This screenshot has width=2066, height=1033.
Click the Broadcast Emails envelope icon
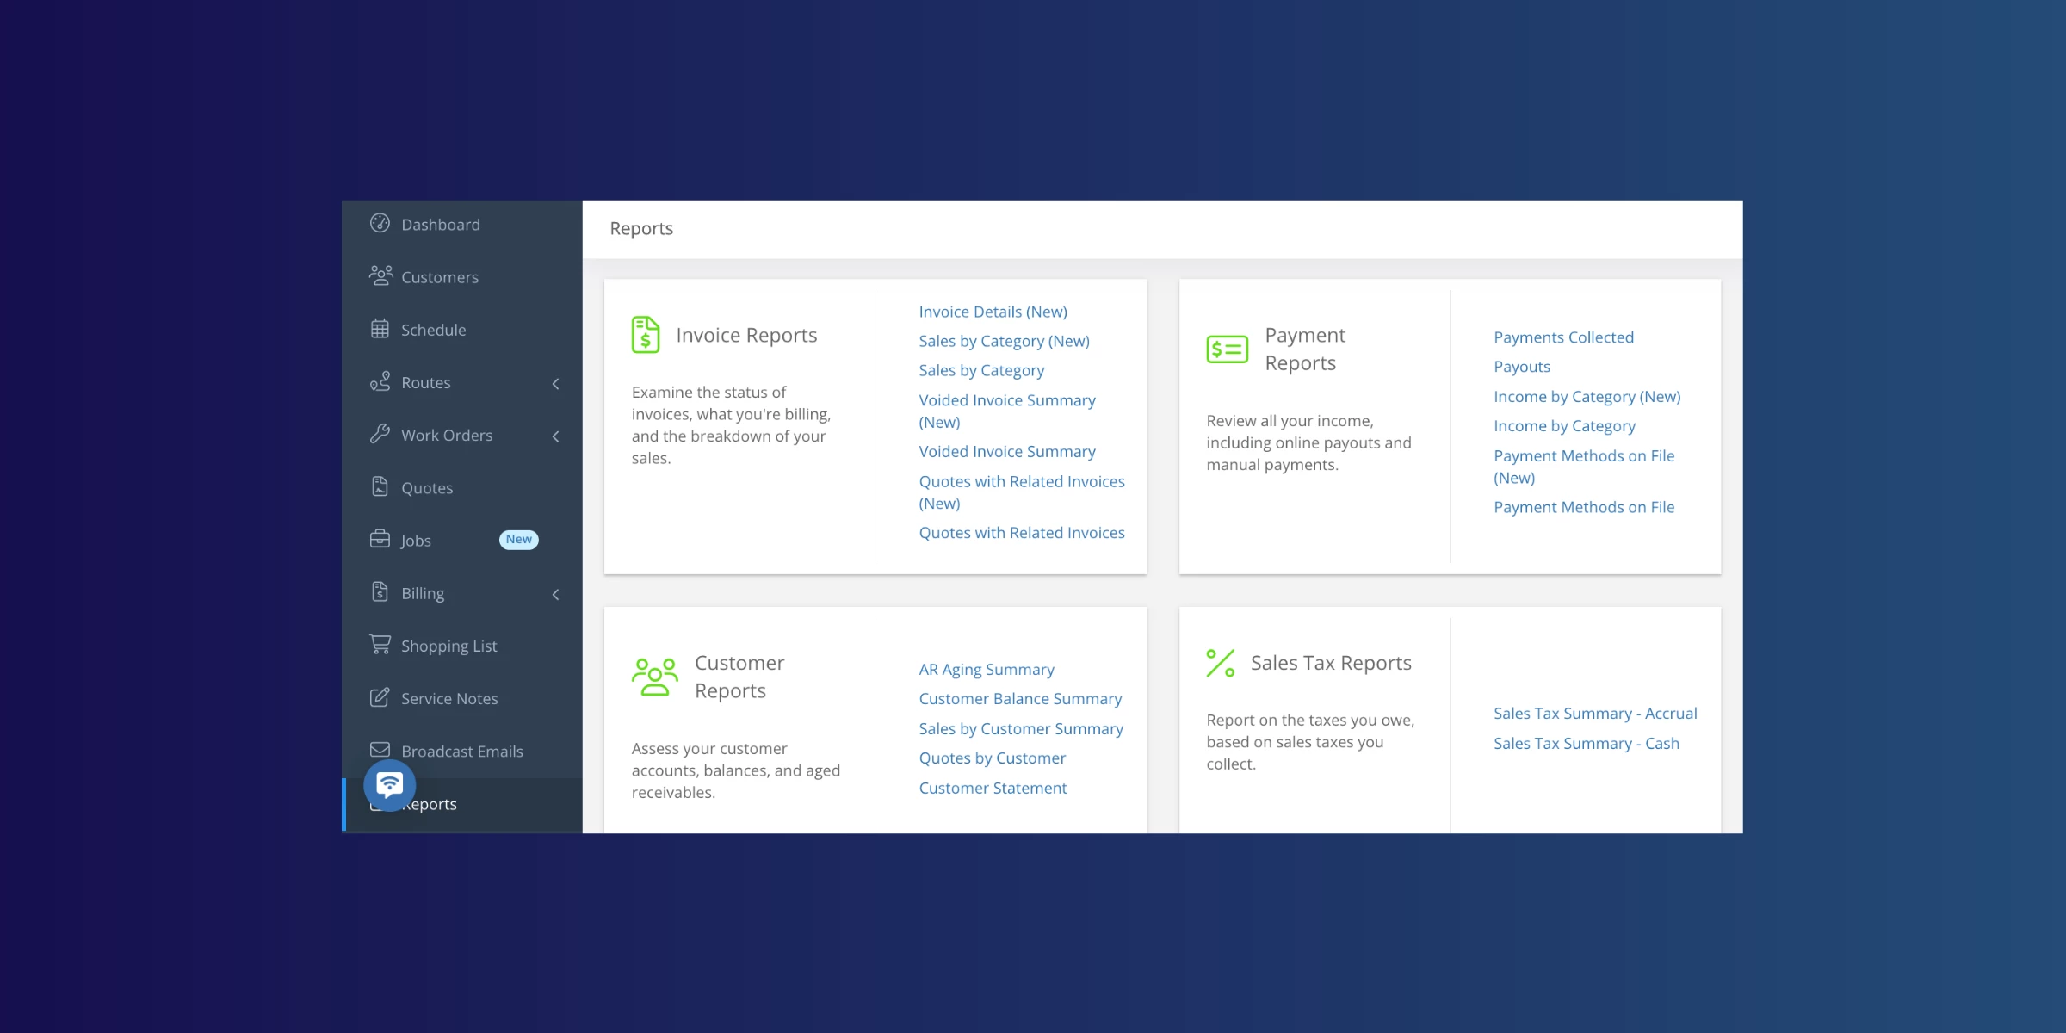tap(380, 750)
